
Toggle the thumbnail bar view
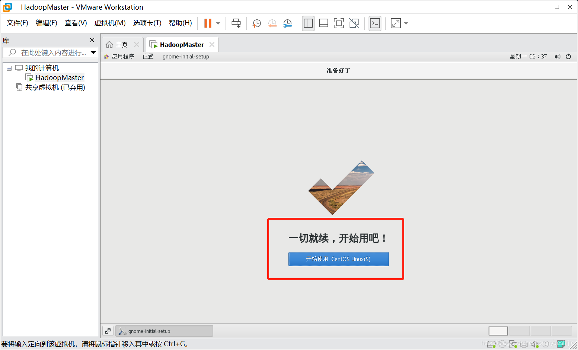click(323, 23)
